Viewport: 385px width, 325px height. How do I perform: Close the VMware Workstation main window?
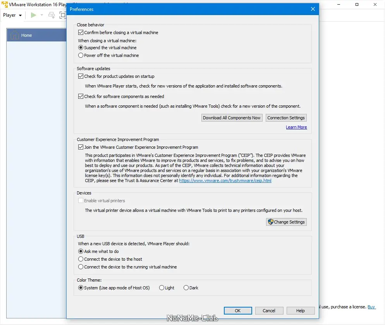click(x=375, y=4)
